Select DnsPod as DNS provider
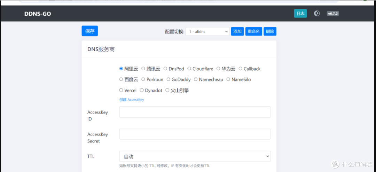Screen dimensions: 376x172 pyautogui.click(x=165, y=69)
